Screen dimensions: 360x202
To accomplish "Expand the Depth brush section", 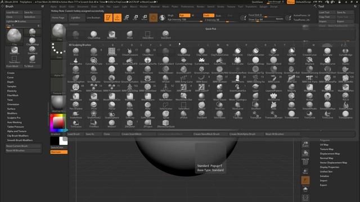I will pyautogui.click(x=10, y=82).
